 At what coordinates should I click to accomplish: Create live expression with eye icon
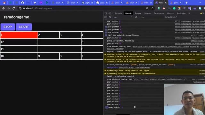coord(136,17)
